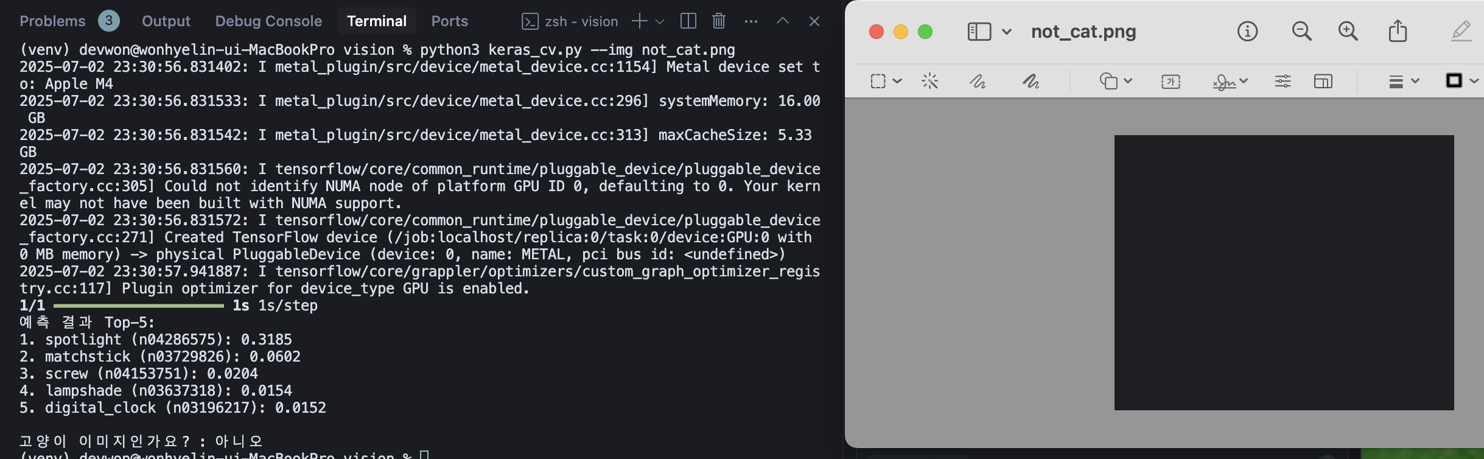Toggle the sidebar view button
This screenshot has height=459, width=1484.
click(x=979, y=31)
